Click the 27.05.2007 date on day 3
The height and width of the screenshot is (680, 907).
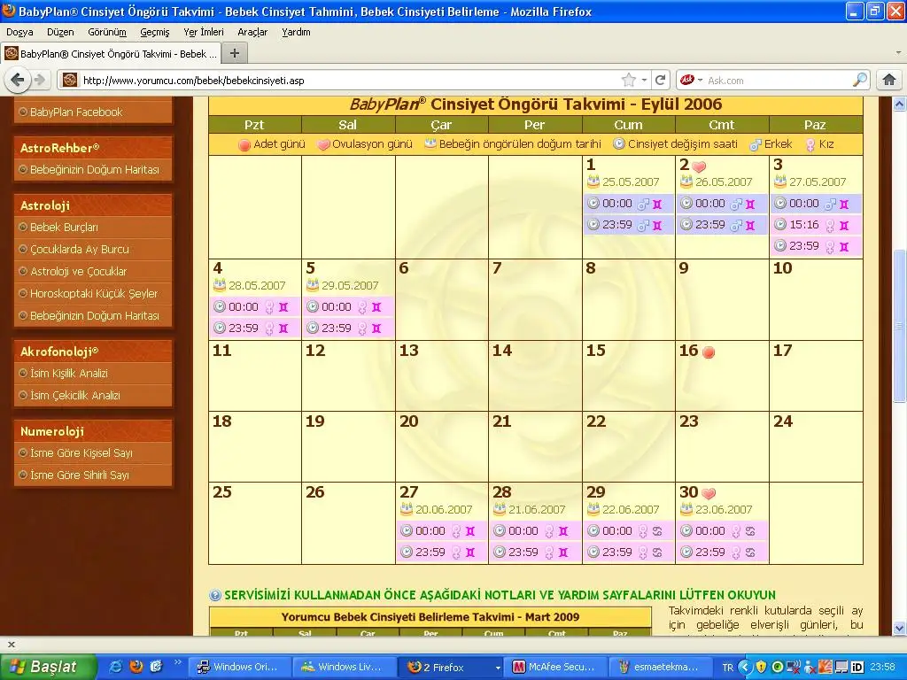click(818, 182)
